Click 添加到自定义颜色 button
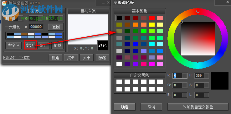This screenshot has height=114, width=231. coord(198,107)
